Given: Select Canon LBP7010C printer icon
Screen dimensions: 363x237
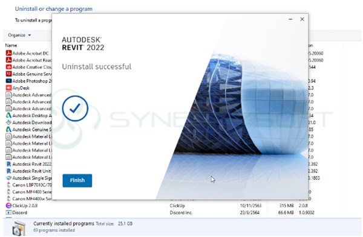Looking at the screenshot, I should pos(8,185).
